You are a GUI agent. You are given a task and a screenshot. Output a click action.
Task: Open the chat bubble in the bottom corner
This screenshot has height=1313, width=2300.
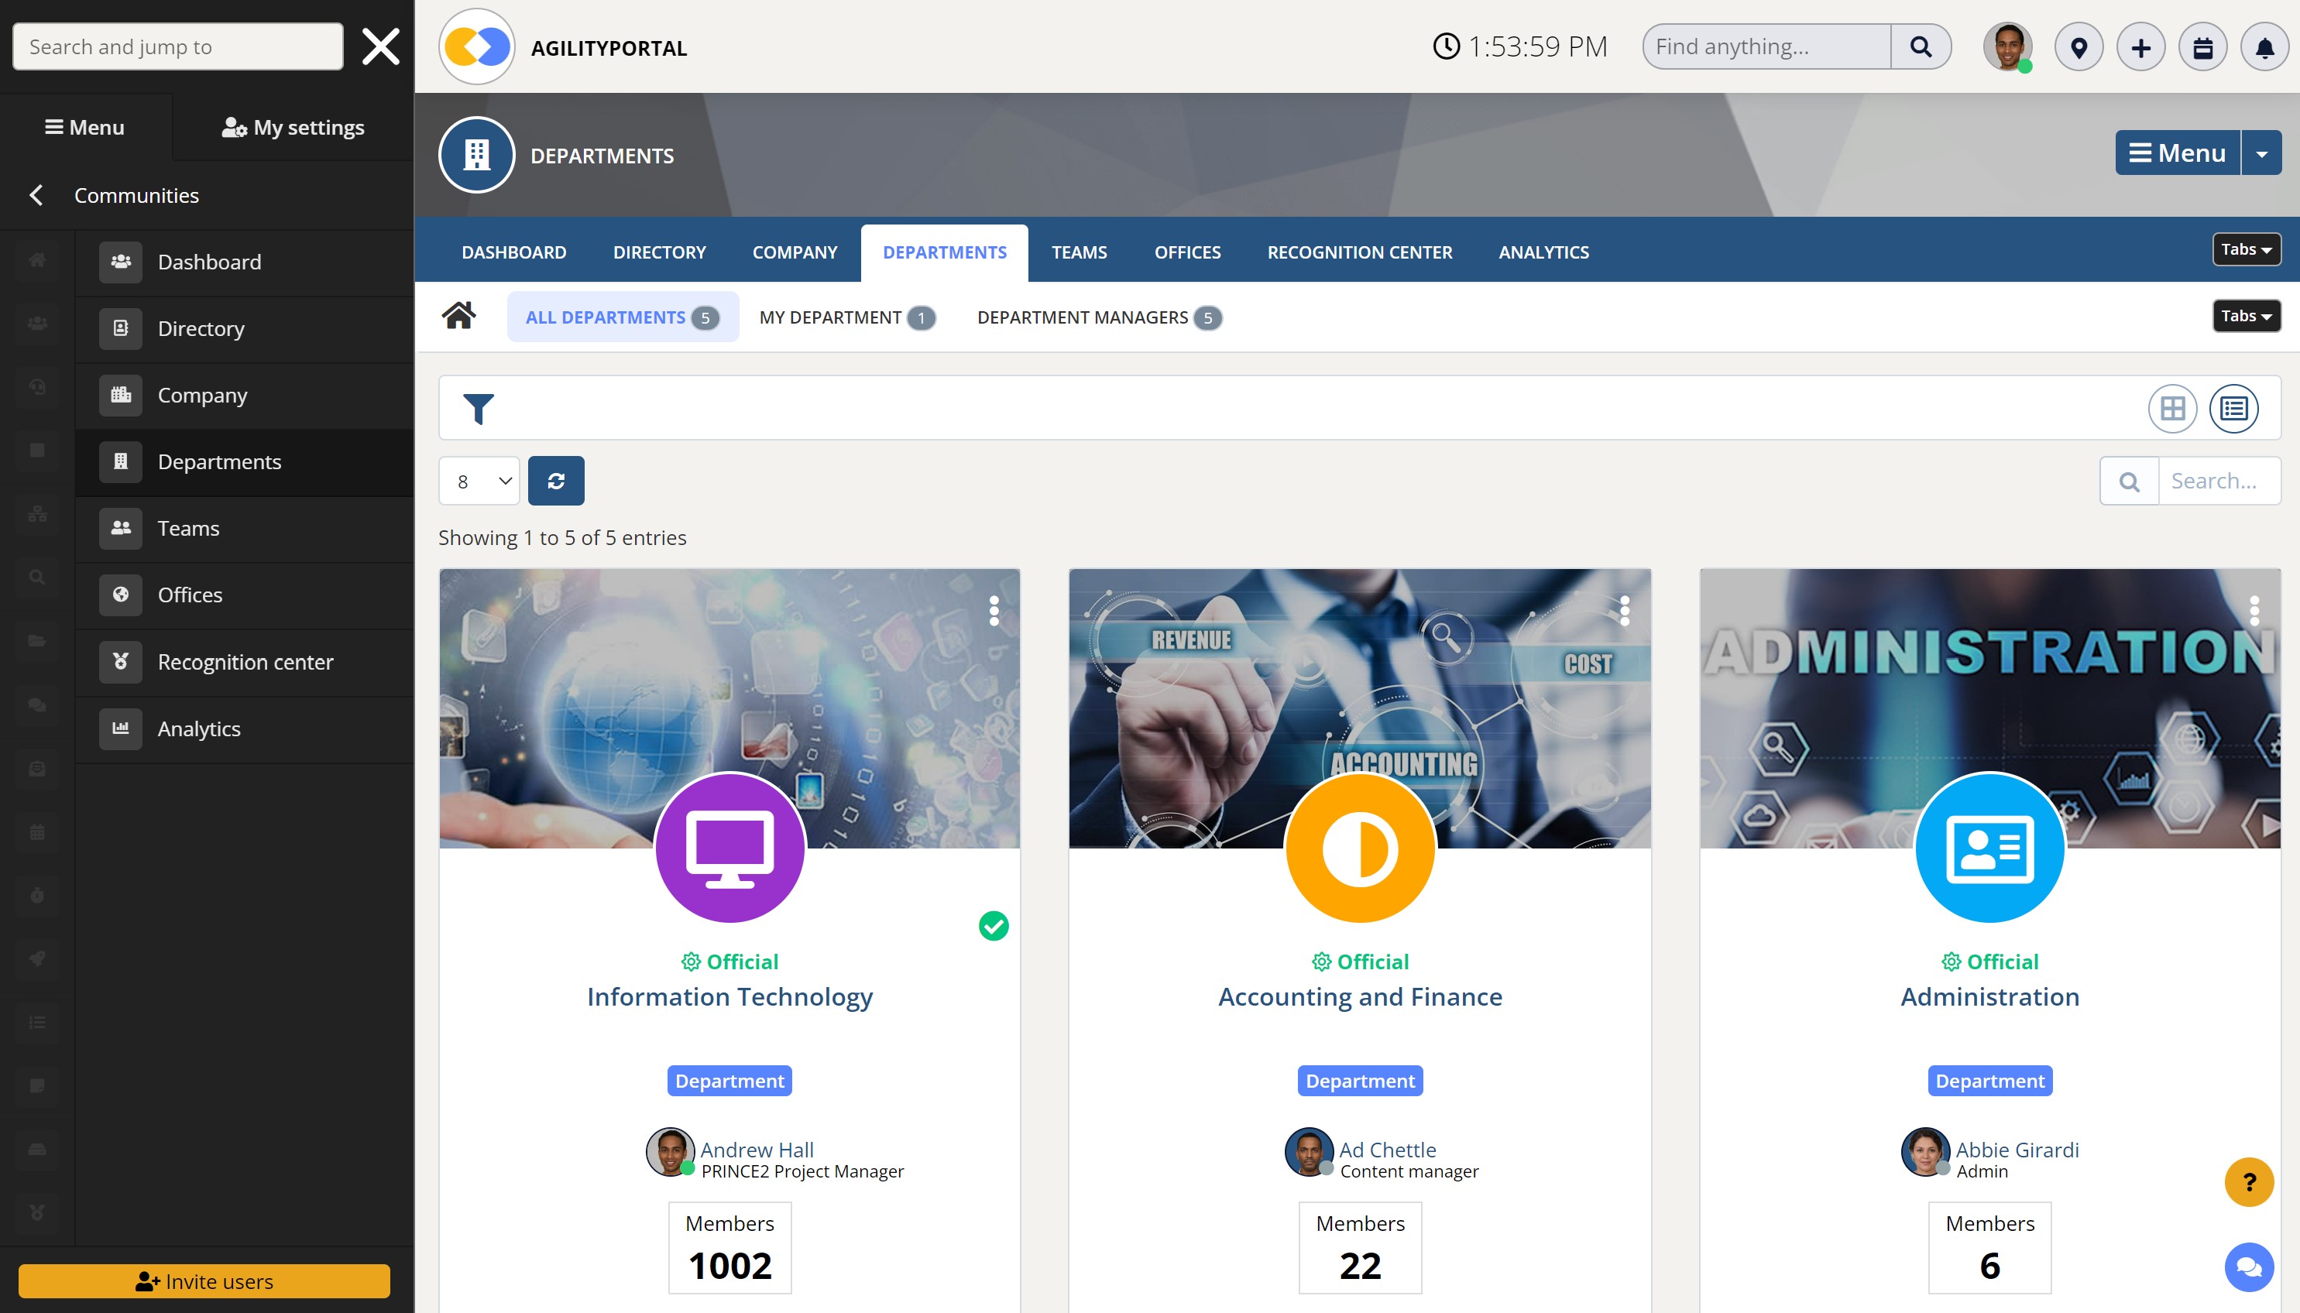click(2250, 1266)
